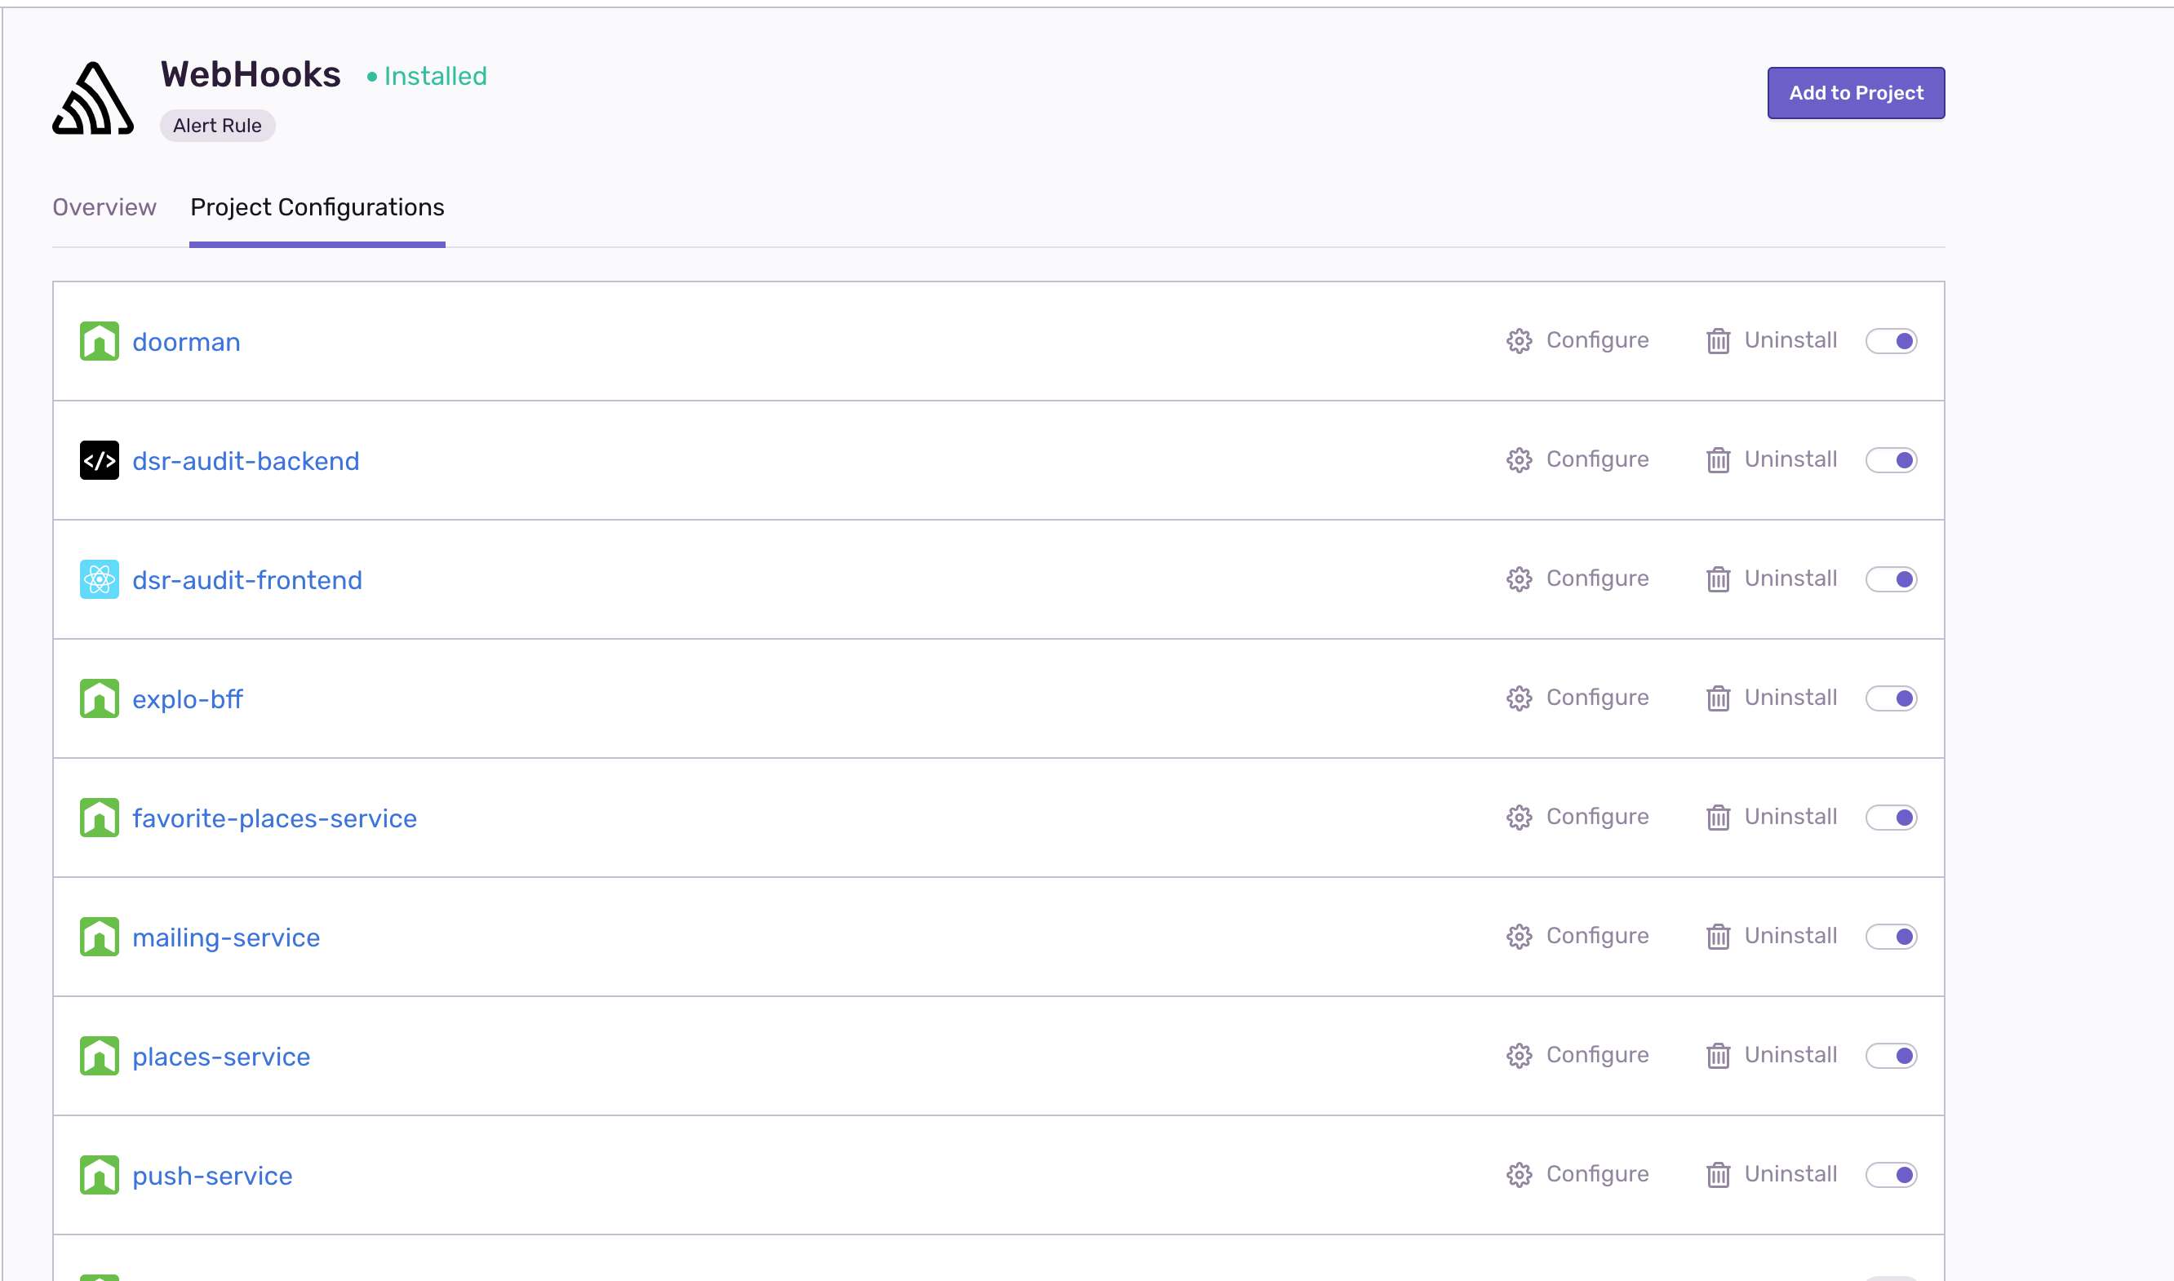The image size is (2174, 1281).
Task: Toggle the mailing-service enable switch
Action: pos(1890,937)
